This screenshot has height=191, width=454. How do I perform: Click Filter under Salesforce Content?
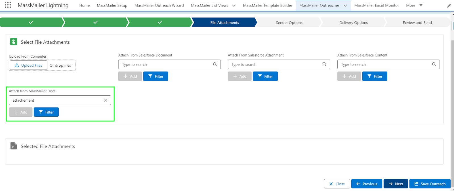375,76
